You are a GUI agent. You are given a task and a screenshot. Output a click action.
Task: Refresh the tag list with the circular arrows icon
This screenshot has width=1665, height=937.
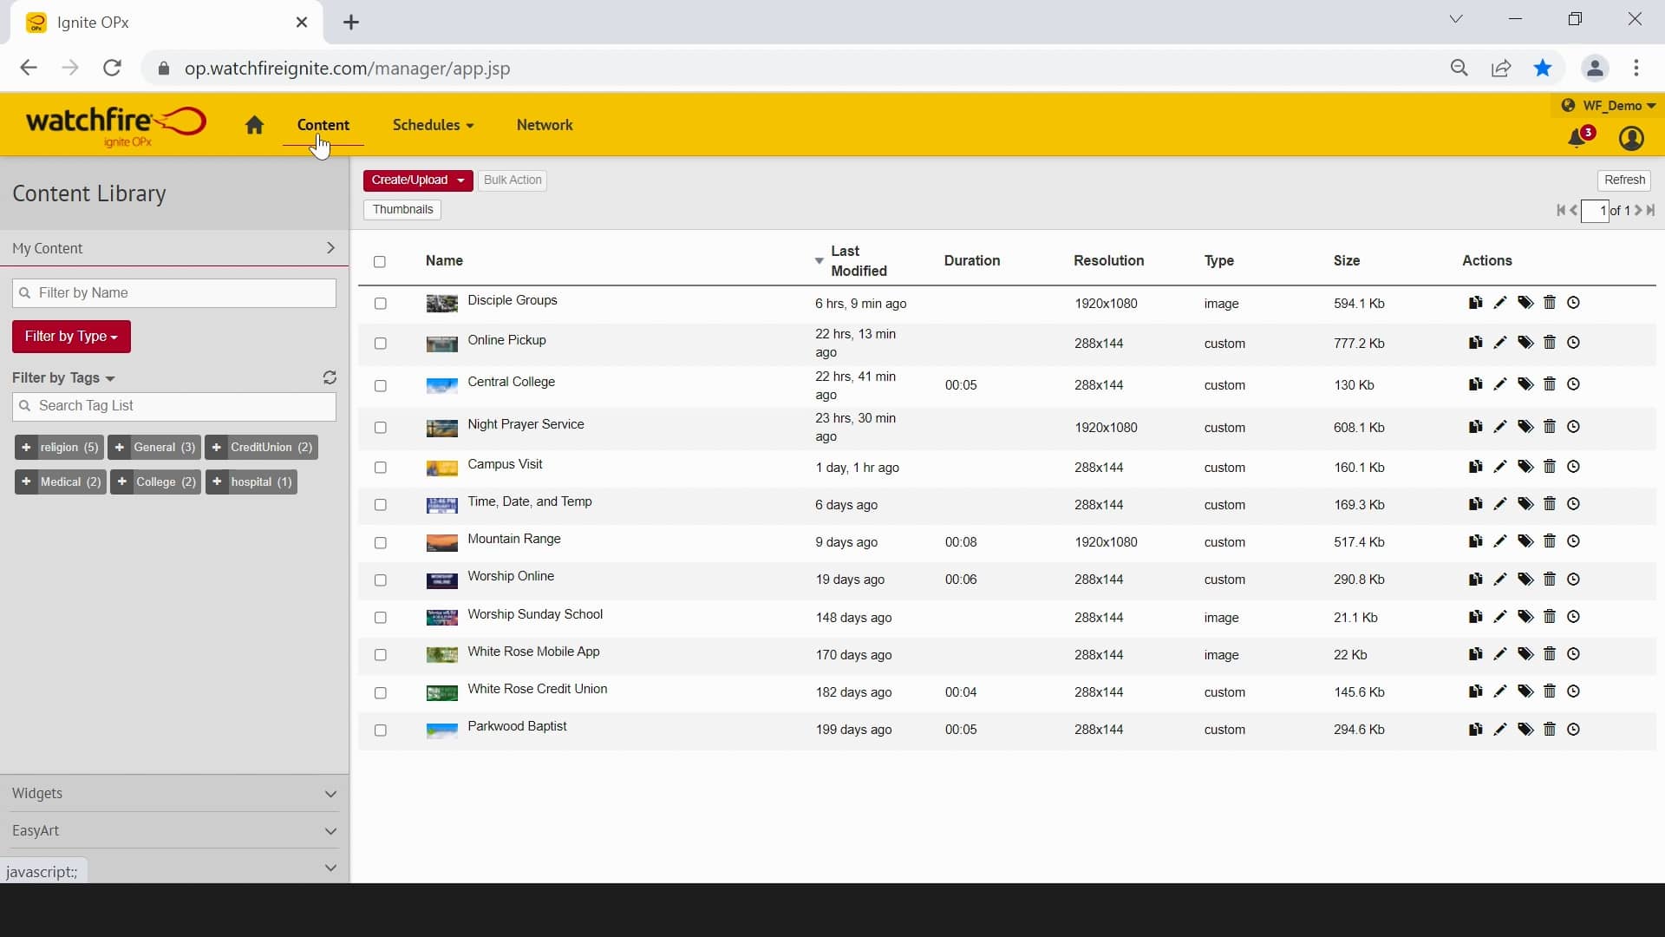pos(330,377)
